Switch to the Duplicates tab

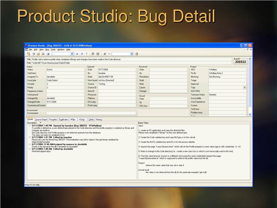pos(63,119)
